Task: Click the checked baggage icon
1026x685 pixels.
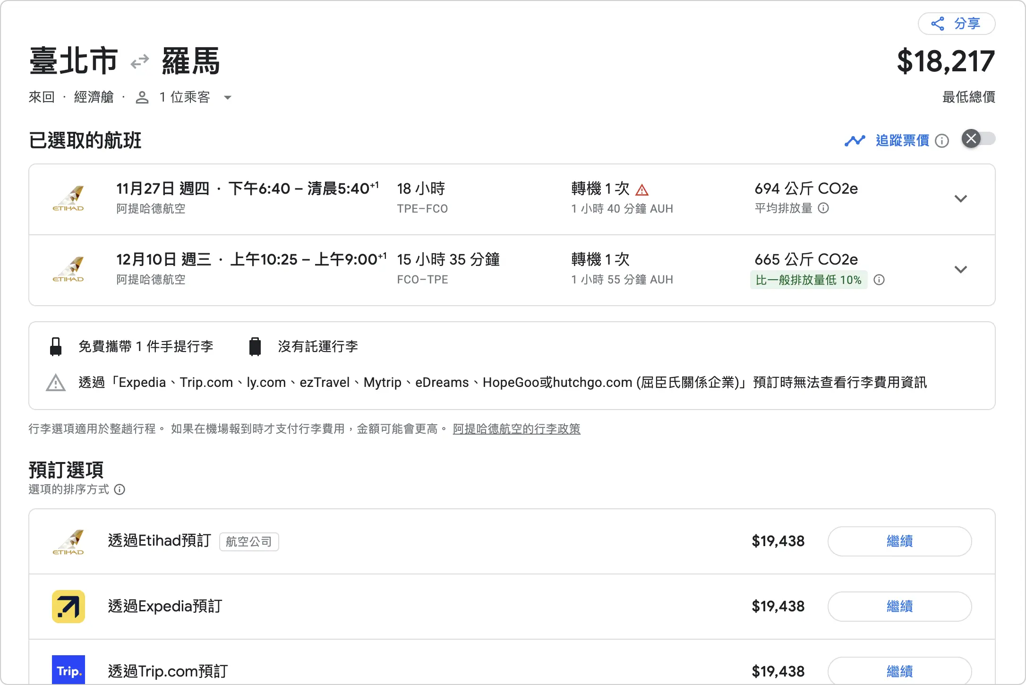Action: [x=255, y=346]
